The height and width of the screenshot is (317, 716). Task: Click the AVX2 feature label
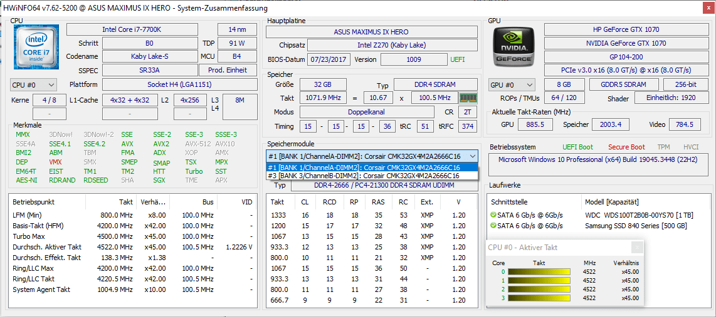(x=161, y=143)
